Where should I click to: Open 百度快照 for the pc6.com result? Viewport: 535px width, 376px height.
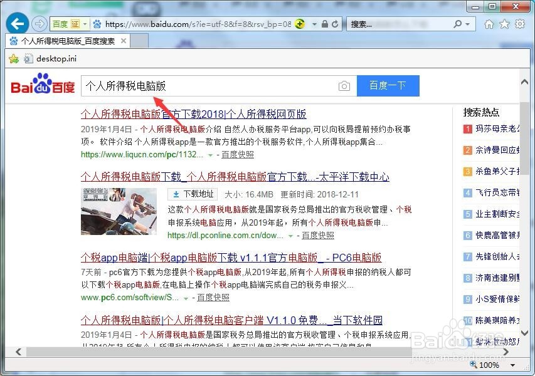tap(213, 297)
